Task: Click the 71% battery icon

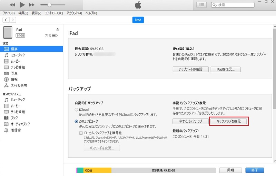Action: [55, 35]
